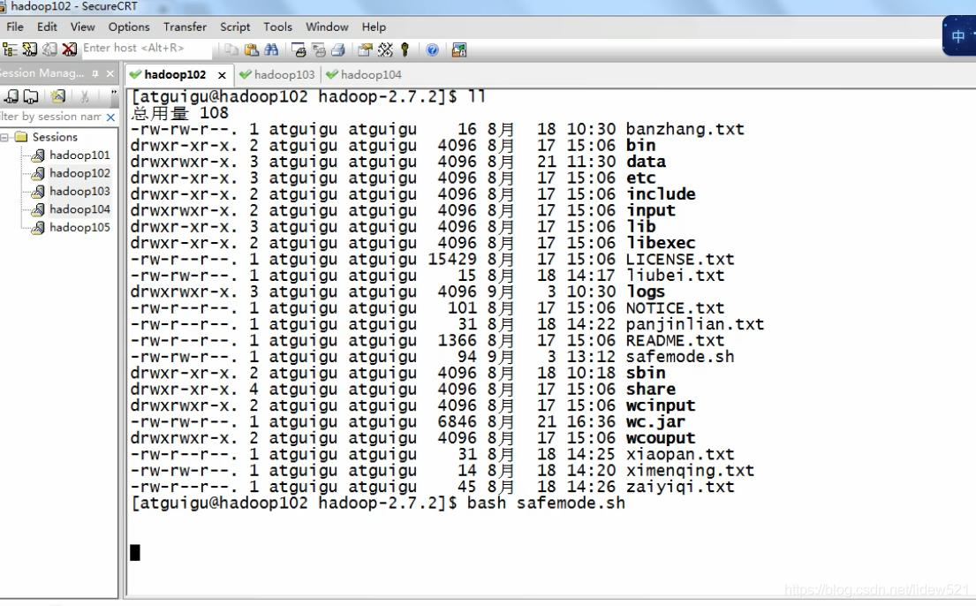Screen dimensions: 976x606
Task: Click the Paste clipboard icon
Action: point(252,49)
